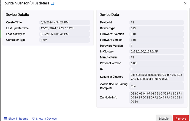
Task: Click the Hardware Version value field
Action: [x=156, y=46]
